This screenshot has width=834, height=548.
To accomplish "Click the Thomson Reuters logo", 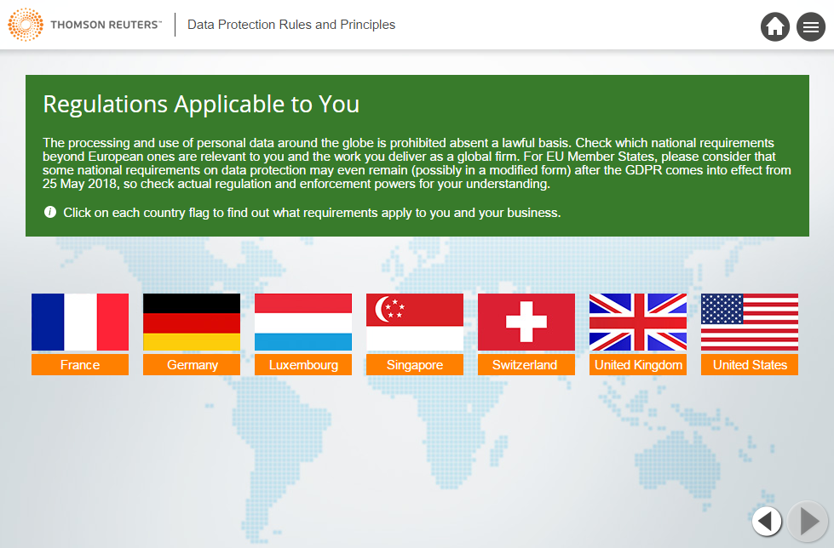I will coord(83,25).
